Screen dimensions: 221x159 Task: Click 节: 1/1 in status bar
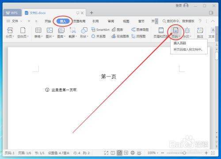coord(40,153)
